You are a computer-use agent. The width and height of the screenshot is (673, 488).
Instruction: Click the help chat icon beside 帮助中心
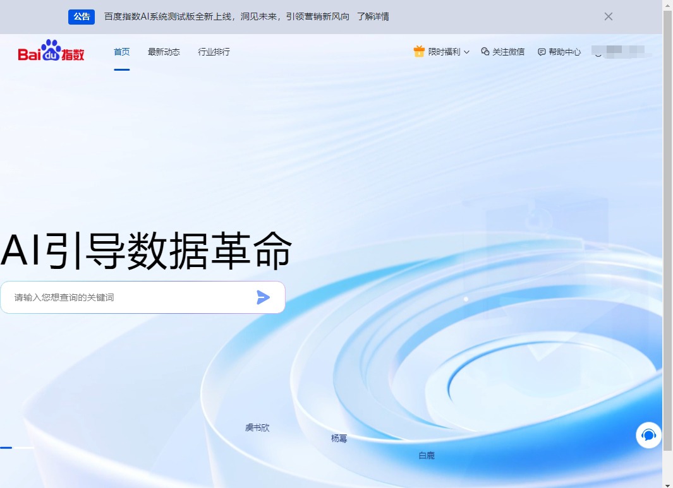[542, 52]
